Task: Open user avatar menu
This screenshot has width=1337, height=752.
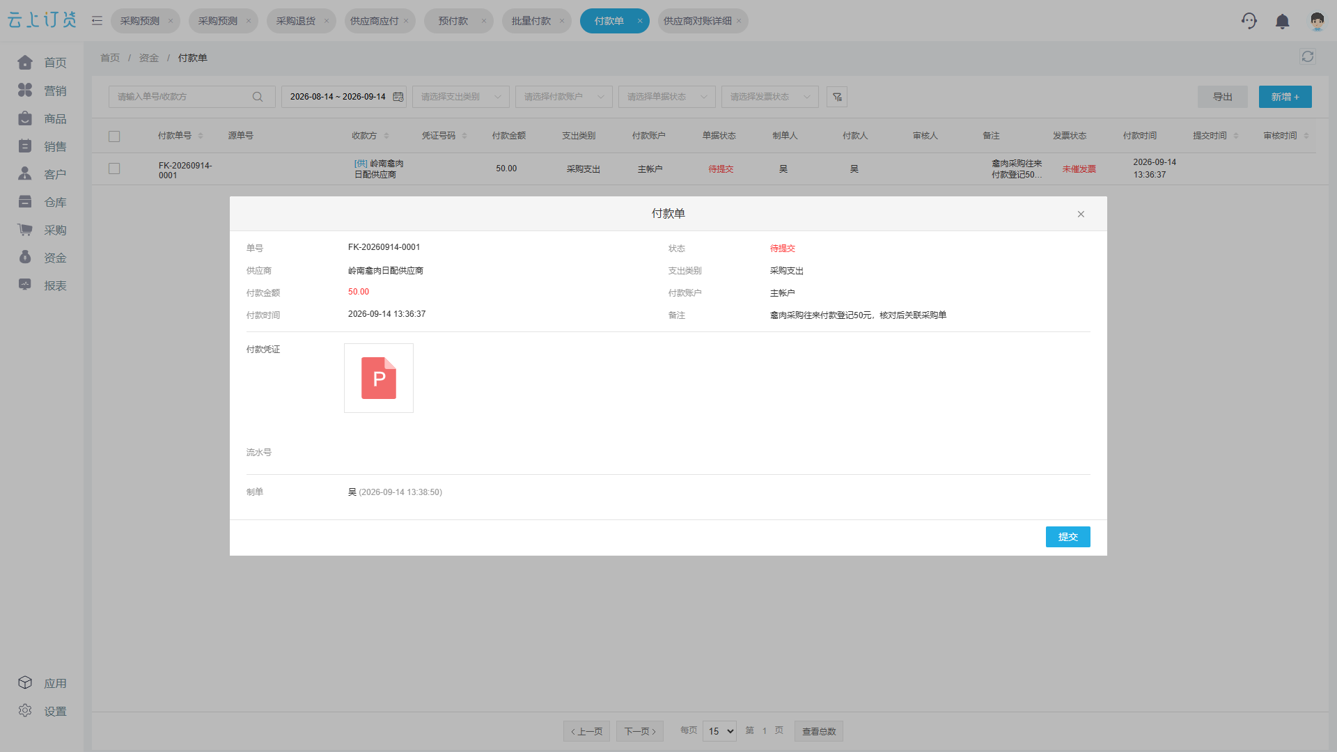Action: (1317, 21)
